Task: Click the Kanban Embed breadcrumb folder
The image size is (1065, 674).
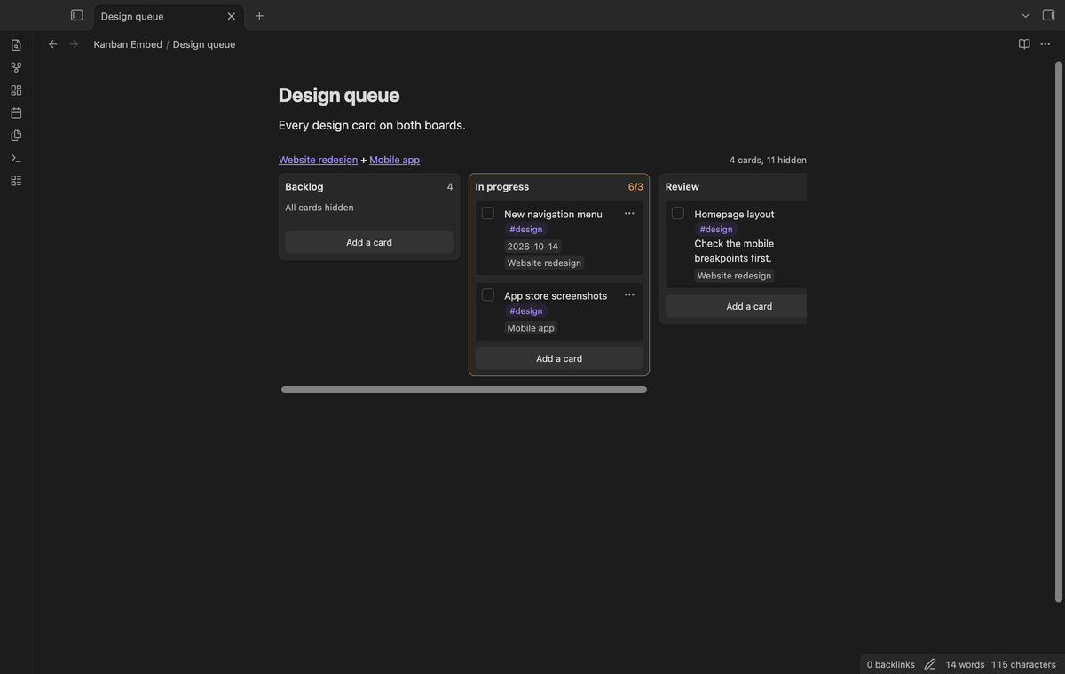Action: (x=128, y=44)
